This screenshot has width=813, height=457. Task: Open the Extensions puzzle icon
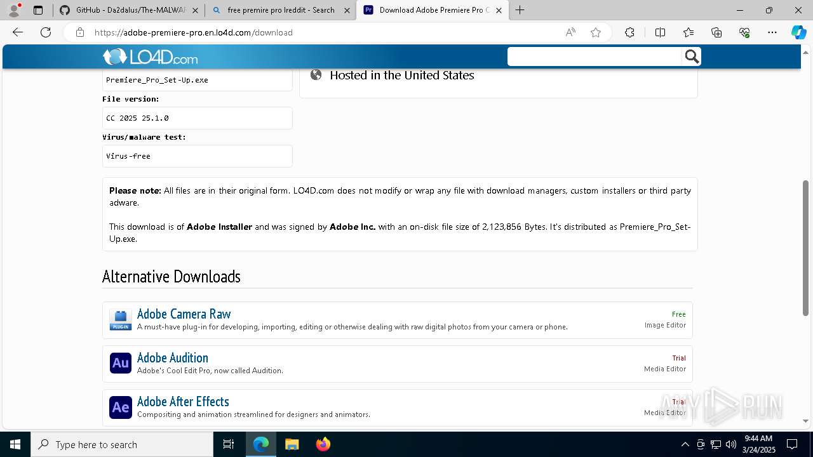(629, 32)
